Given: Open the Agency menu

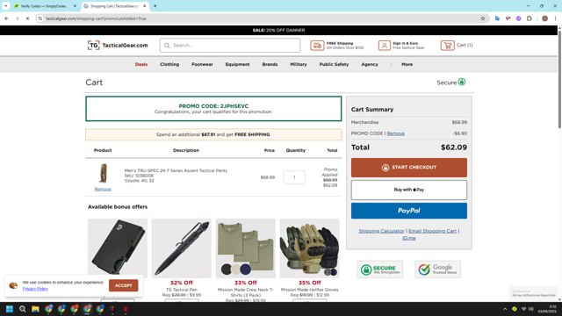Looking at the screenshot, I should pos(370,64).
